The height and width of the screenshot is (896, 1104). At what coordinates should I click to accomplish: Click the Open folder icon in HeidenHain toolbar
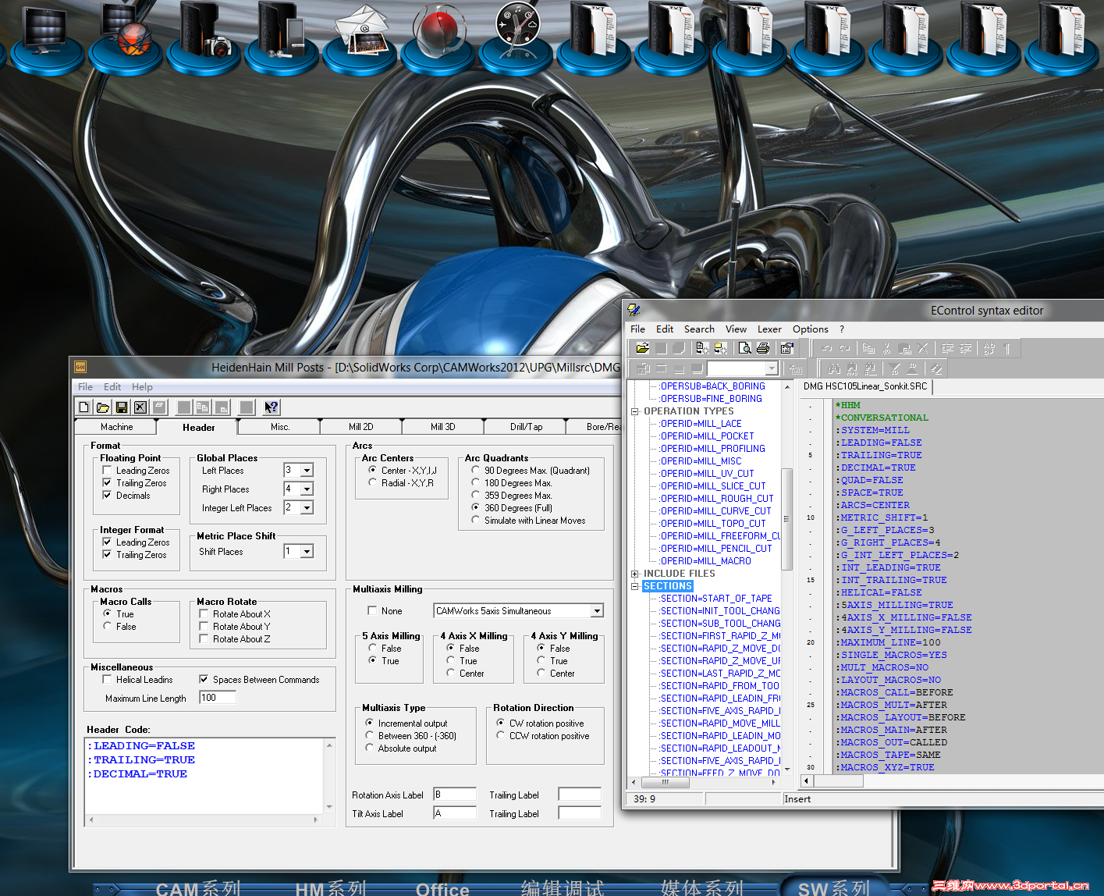pos(102,407)
